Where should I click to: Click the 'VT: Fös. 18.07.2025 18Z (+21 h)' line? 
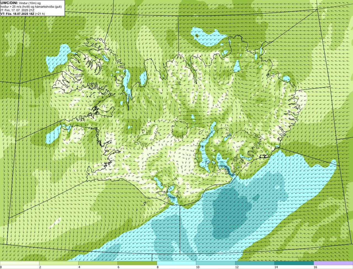click(23, 14)
